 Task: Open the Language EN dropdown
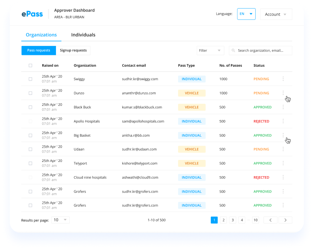click(246, 14)
